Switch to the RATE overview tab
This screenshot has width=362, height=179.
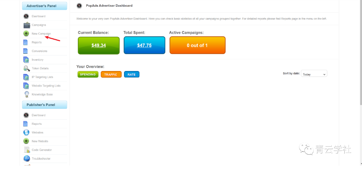pyautogui.click(x=132, y=74)
